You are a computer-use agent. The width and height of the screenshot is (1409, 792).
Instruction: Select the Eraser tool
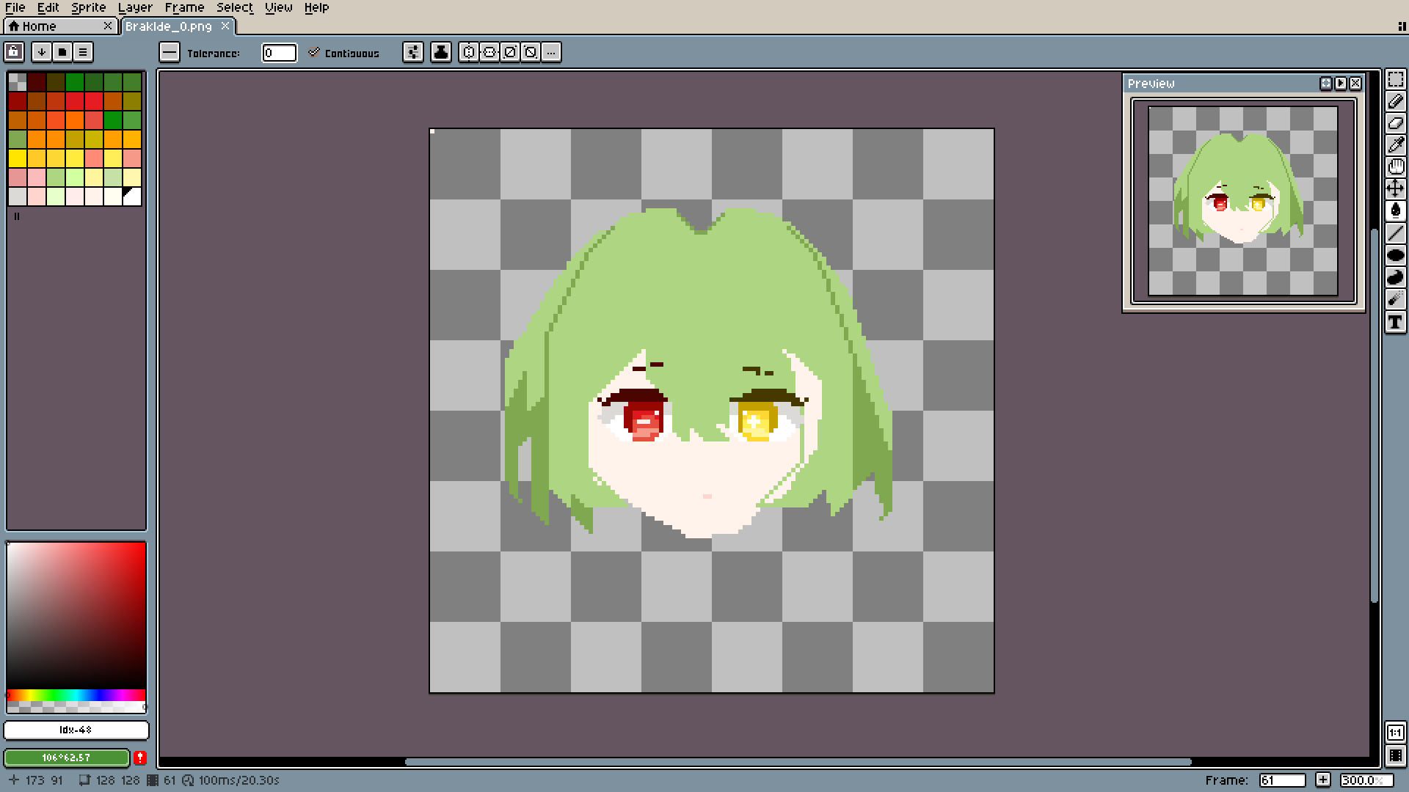tap(1395, 123)
